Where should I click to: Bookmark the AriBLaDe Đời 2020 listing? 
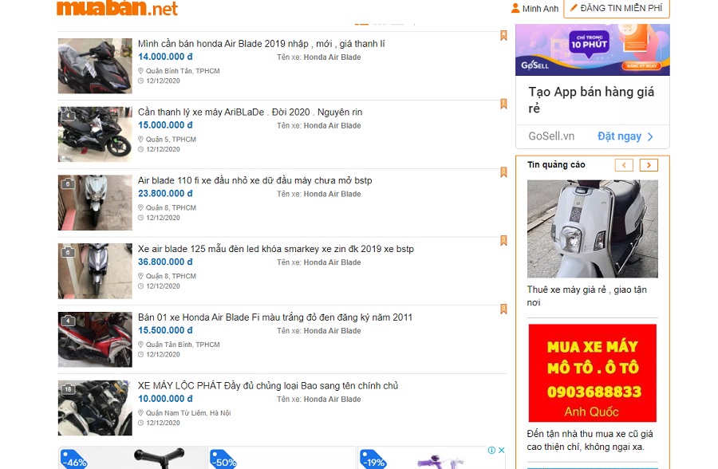(503, 104)
